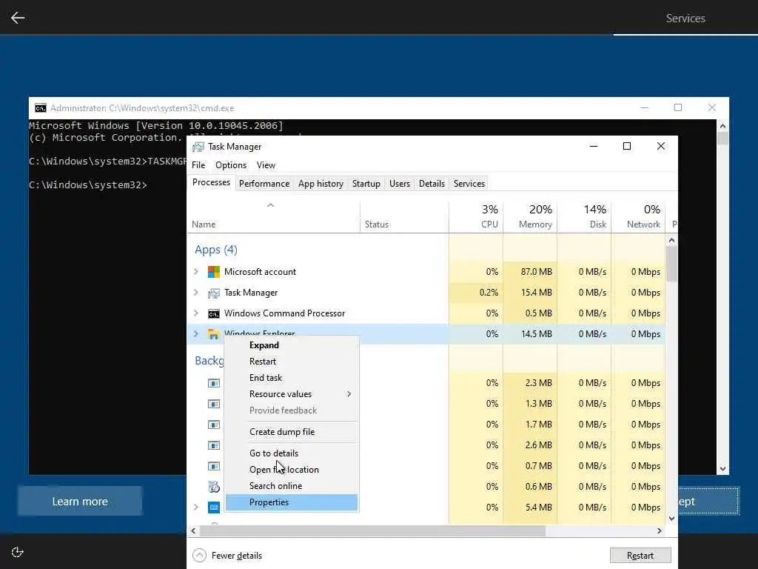This screenshot has width=758, height=569.
Task: Choose Properties in the context menu
Action: coord(292,502)
